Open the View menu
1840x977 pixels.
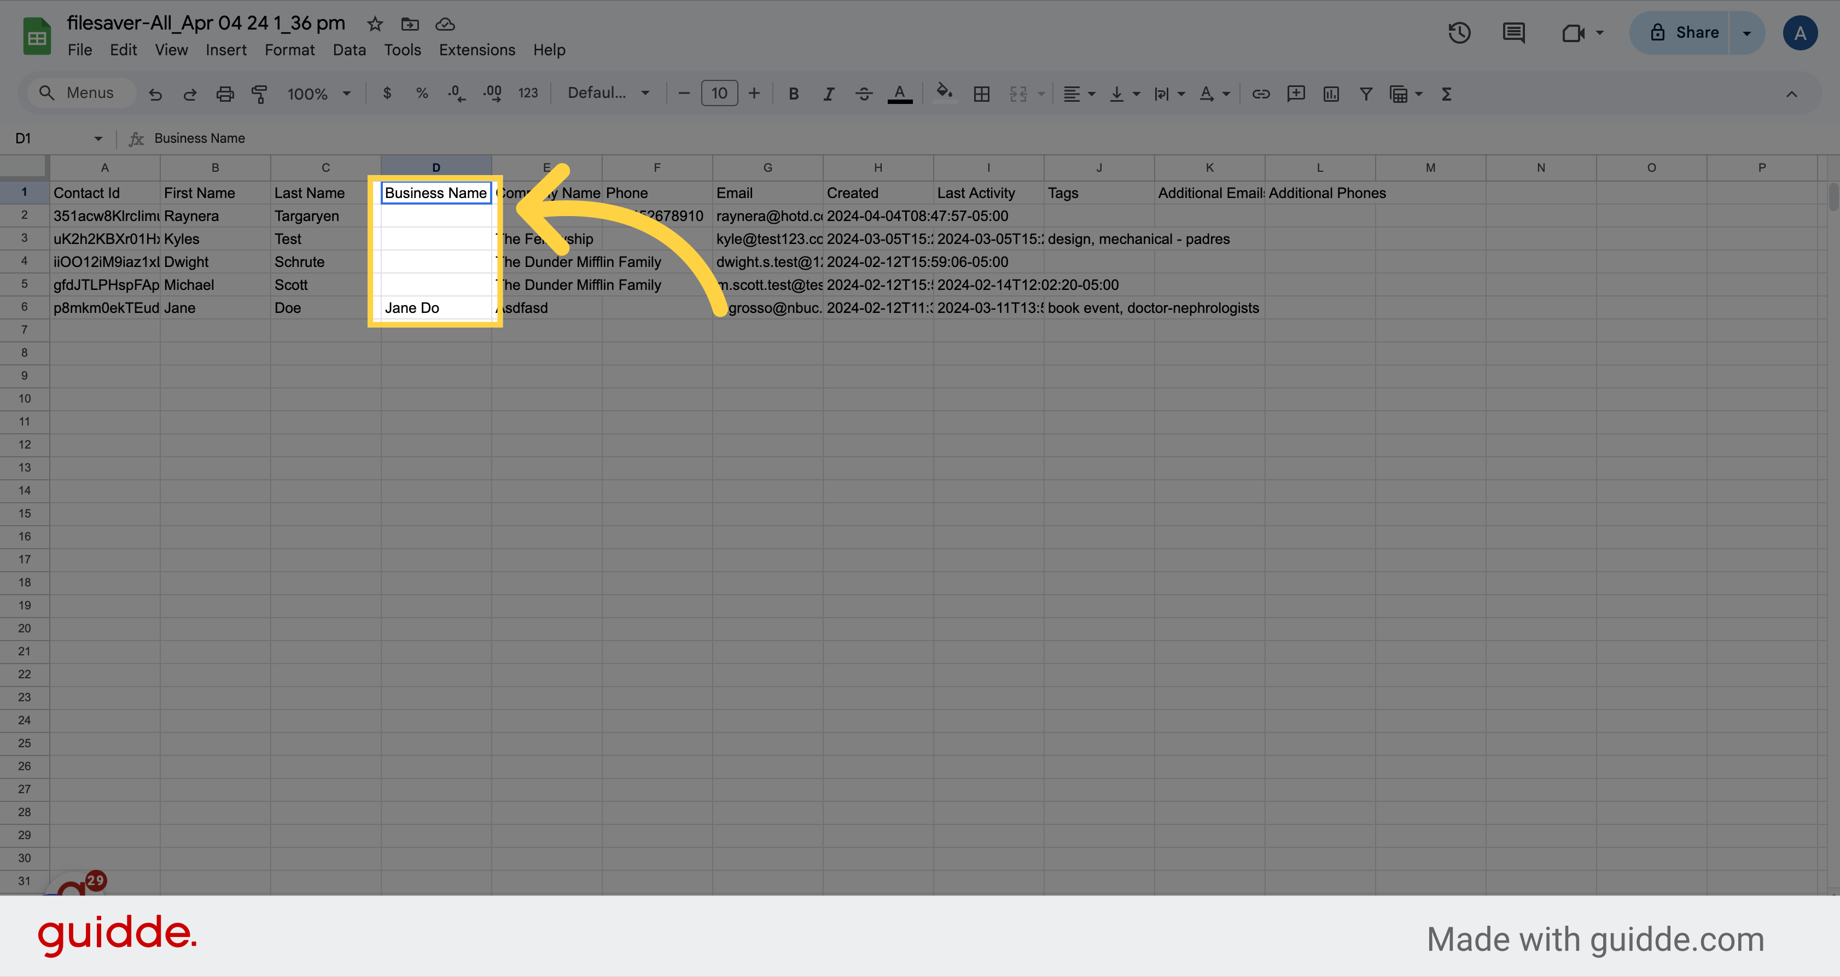click(x=171, y=50)
